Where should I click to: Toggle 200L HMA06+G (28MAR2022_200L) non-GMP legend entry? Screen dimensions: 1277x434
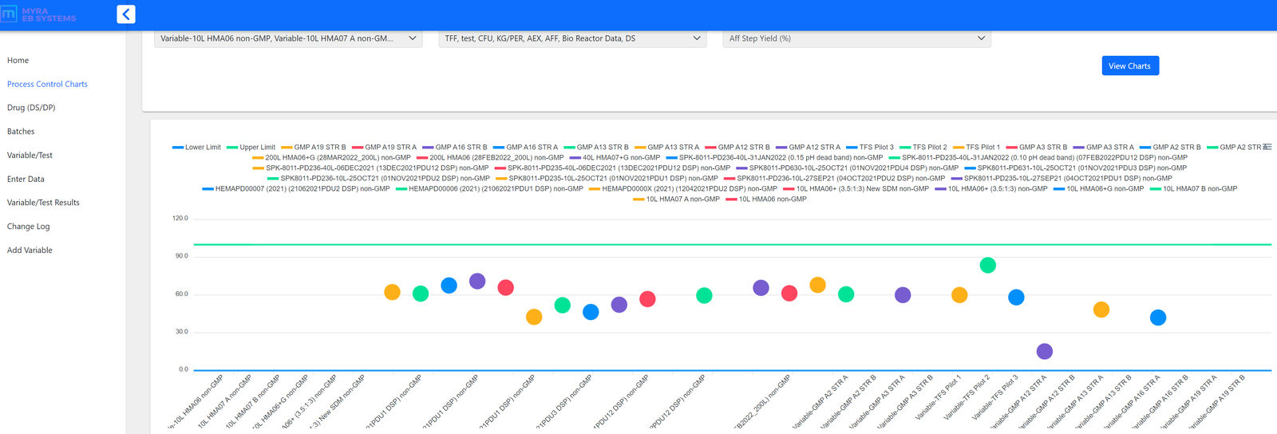point(331,158)
